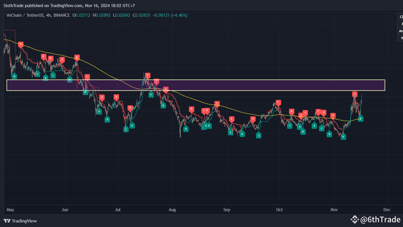The height and width of the screenshot is (227, 403).
Task: Click the red marker 2 above the July peak
Action: (x=147, y=75)
